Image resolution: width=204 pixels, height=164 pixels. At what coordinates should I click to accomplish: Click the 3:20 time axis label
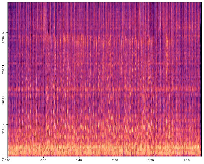tap(151, 160)
